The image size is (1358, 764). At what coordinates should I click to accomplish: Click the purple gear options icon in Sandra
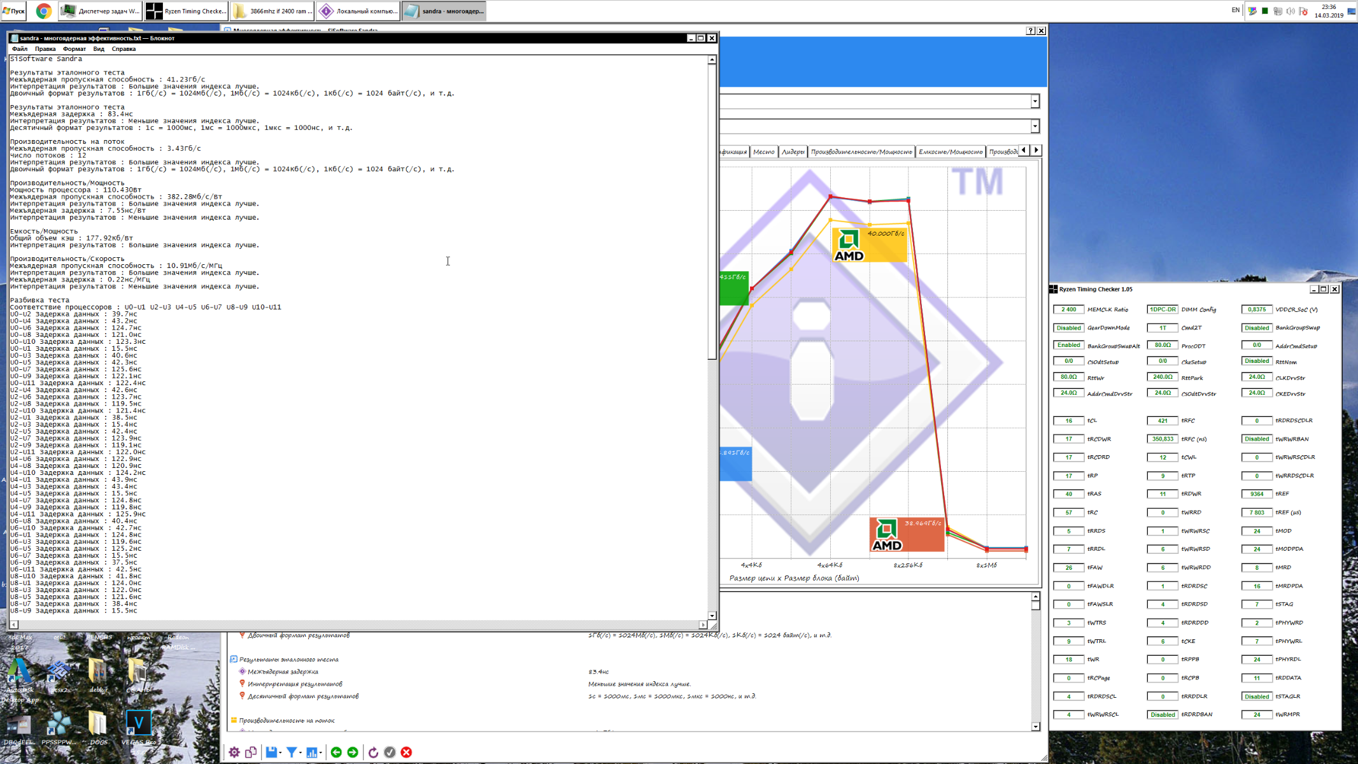(x=234, y=752)
